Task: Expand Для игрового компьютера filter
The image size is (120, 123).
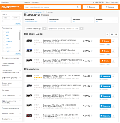Action: (11, 58)
